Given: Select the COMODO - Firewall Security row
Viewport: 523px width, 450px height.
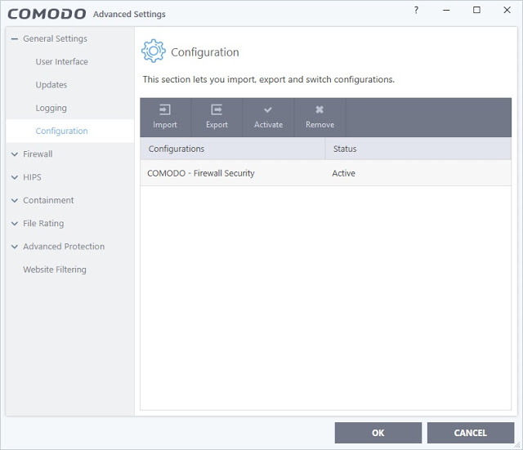Looking at the screenshot, I should point(325,173).
